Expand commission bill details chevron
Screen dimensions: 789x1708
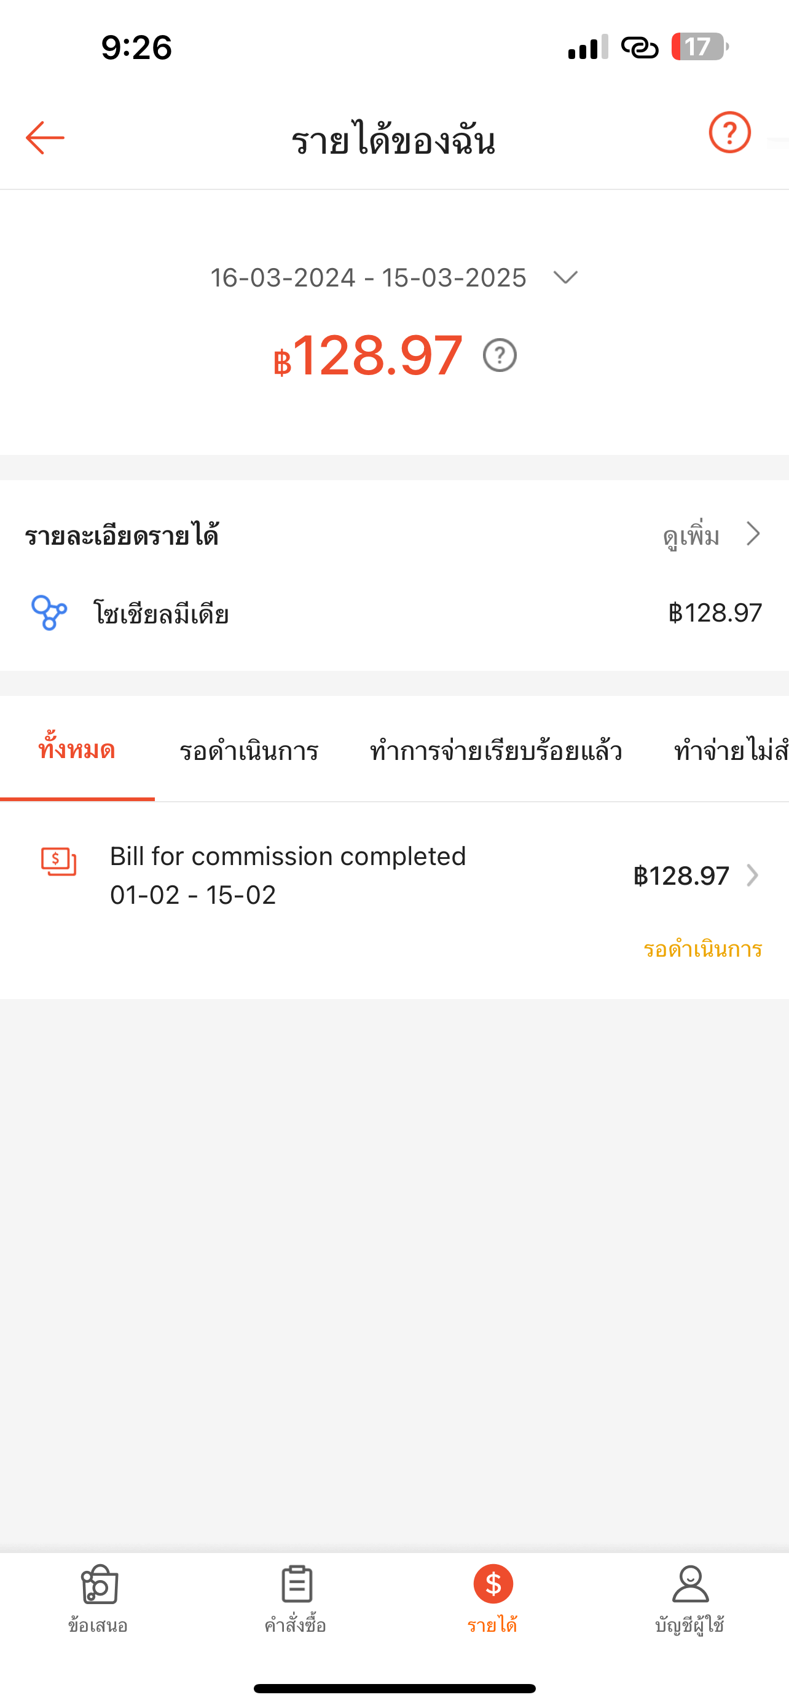(x=752, y=876)
